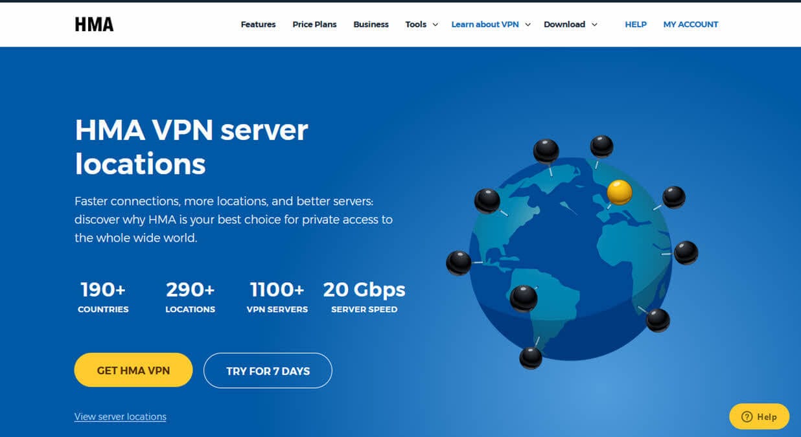The width and height of the screenshot is (801, 437).
Task: Open the Tools menu
Action: pos(416,25)
